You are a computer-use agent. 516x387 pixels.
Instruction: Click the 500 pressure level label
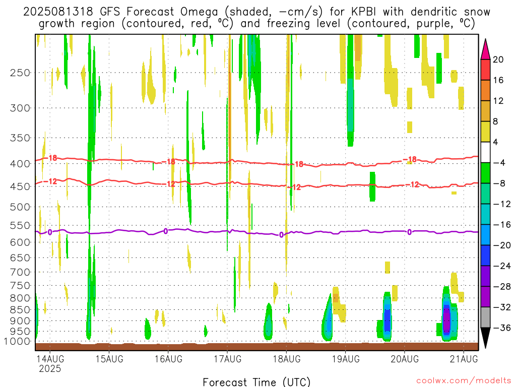pyautogui.click(x=20, y=207)
